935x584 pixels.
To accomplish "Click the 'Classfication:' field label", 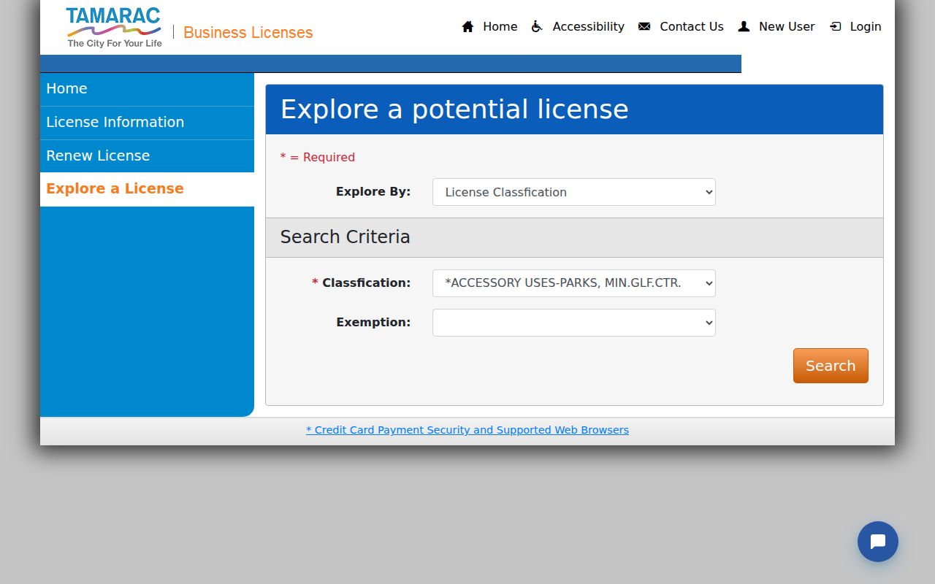I will pos(367,283).
